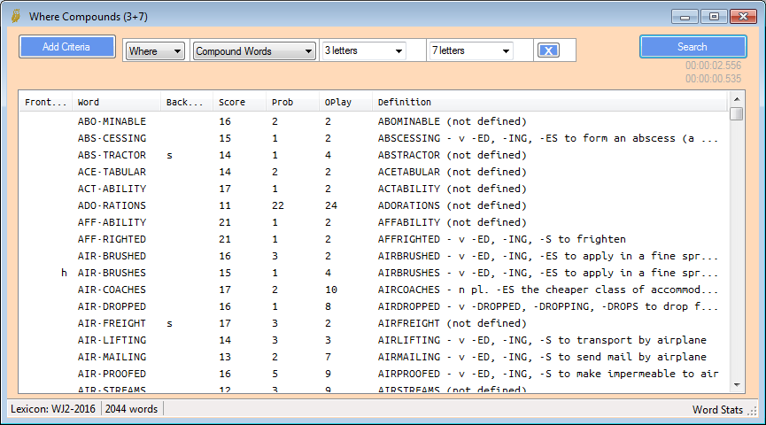Screen dimensions: 766x425
Task: Click the back hook 's' of AIR-FREIGHT
Action: (169, 323)
